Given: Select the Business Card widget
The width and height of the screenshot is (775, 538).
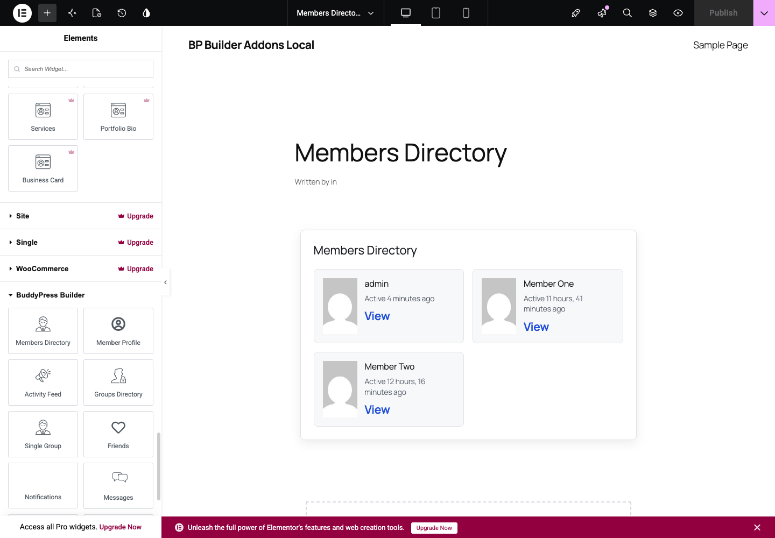Looking at the screenshot, I should coord(43,168).
